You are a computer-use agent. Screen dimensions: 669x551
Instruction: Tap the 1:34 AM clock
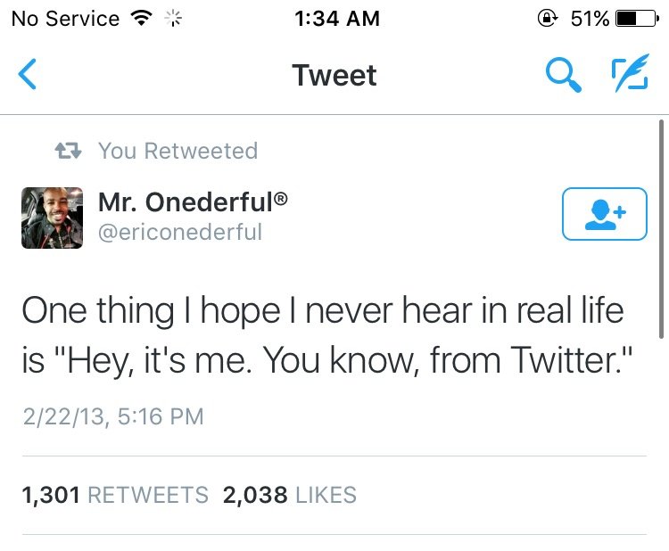coord(334,19)
